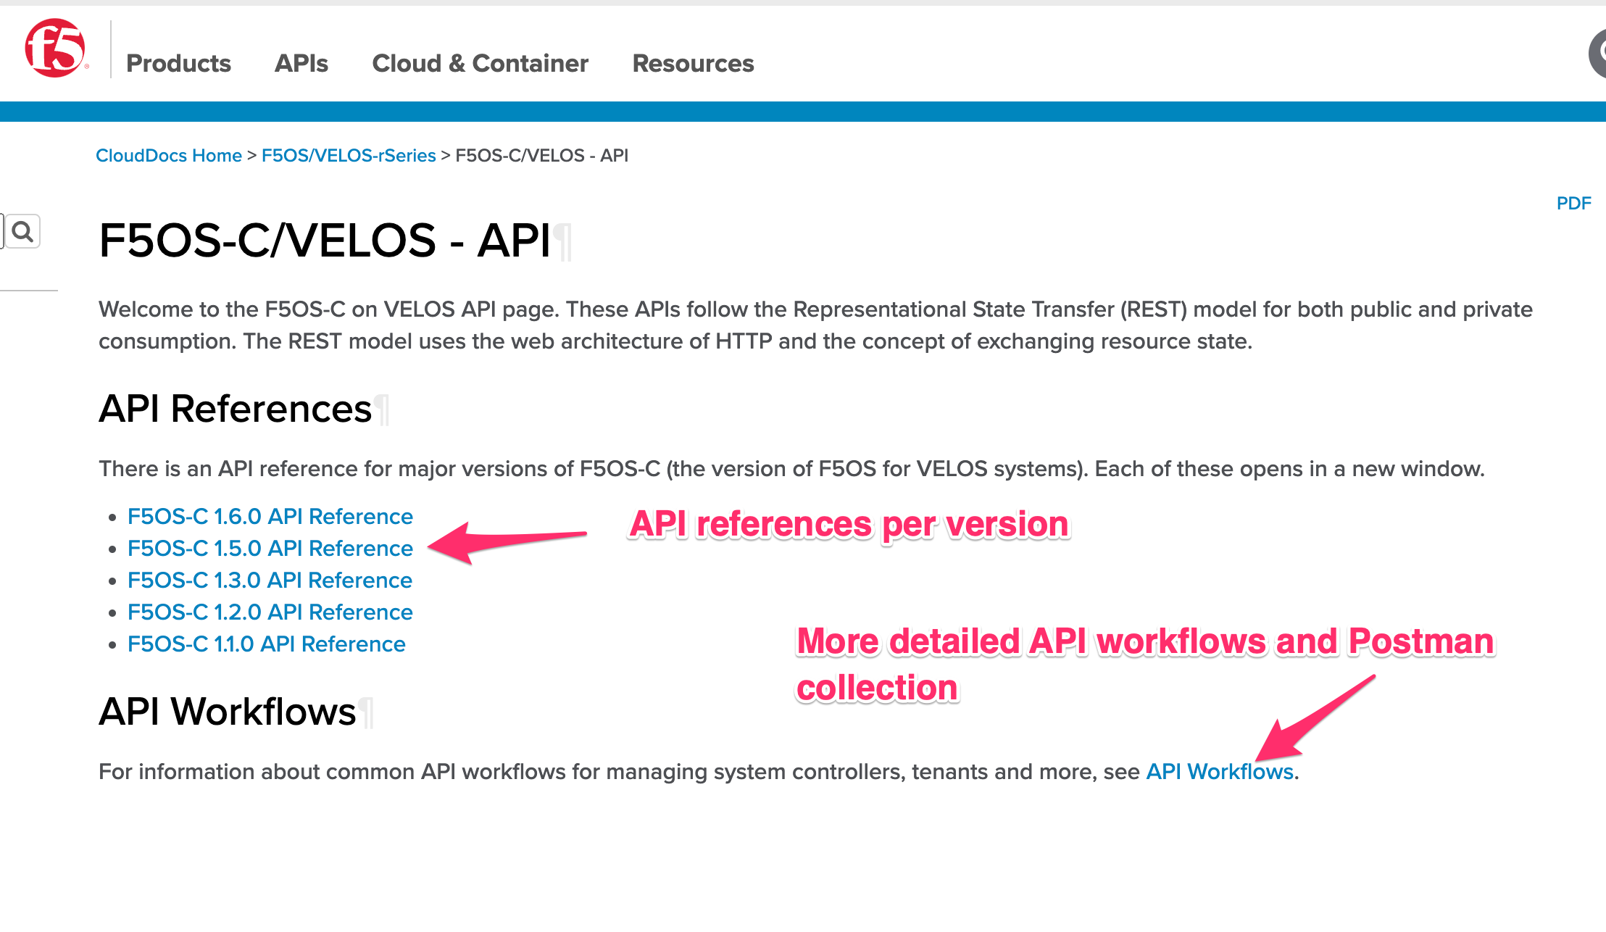Screen dimensions: 1606x932
Task: Click pilcrow permalink beside API References heading
Action: tap(382, 409)
